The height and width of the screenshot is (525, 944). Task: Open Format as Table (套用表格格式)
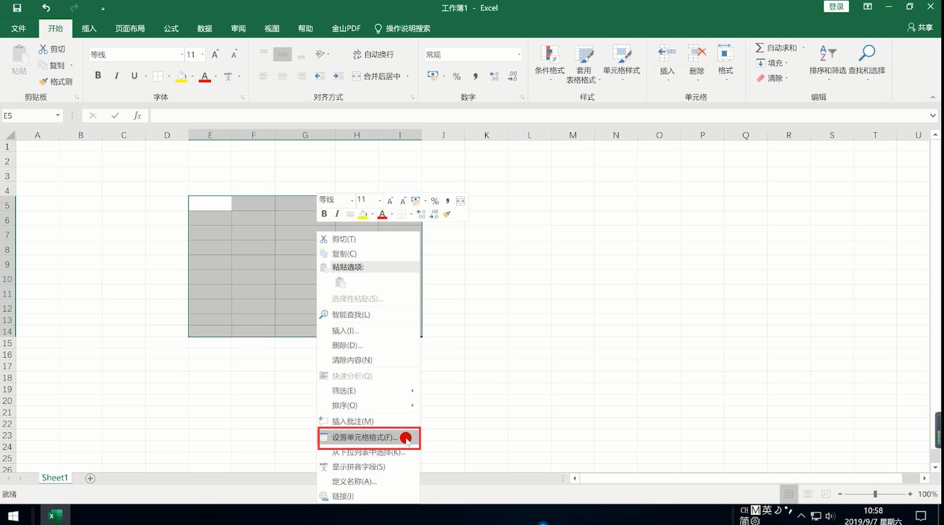coord(584,64)
